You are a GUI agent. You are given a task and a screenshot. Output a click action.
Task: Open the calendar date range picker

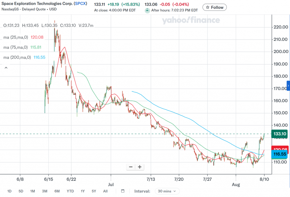123,191
